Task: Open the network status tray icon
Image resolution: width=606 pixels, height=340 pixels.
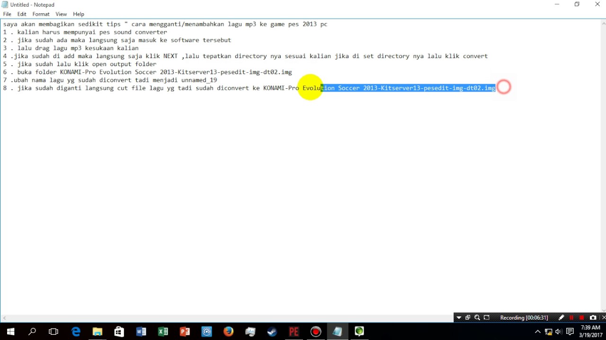Action: tap(548, 331)
